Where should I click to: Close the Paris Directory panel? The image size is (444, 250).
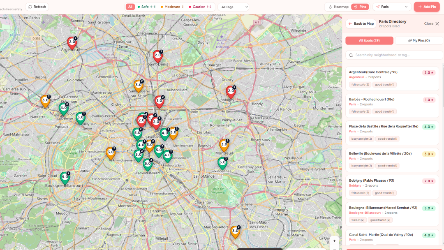pos(432,23)
